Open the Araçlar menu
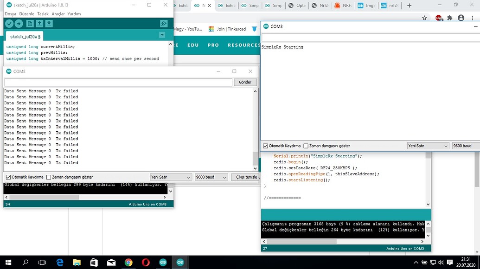 coord(58,14)
